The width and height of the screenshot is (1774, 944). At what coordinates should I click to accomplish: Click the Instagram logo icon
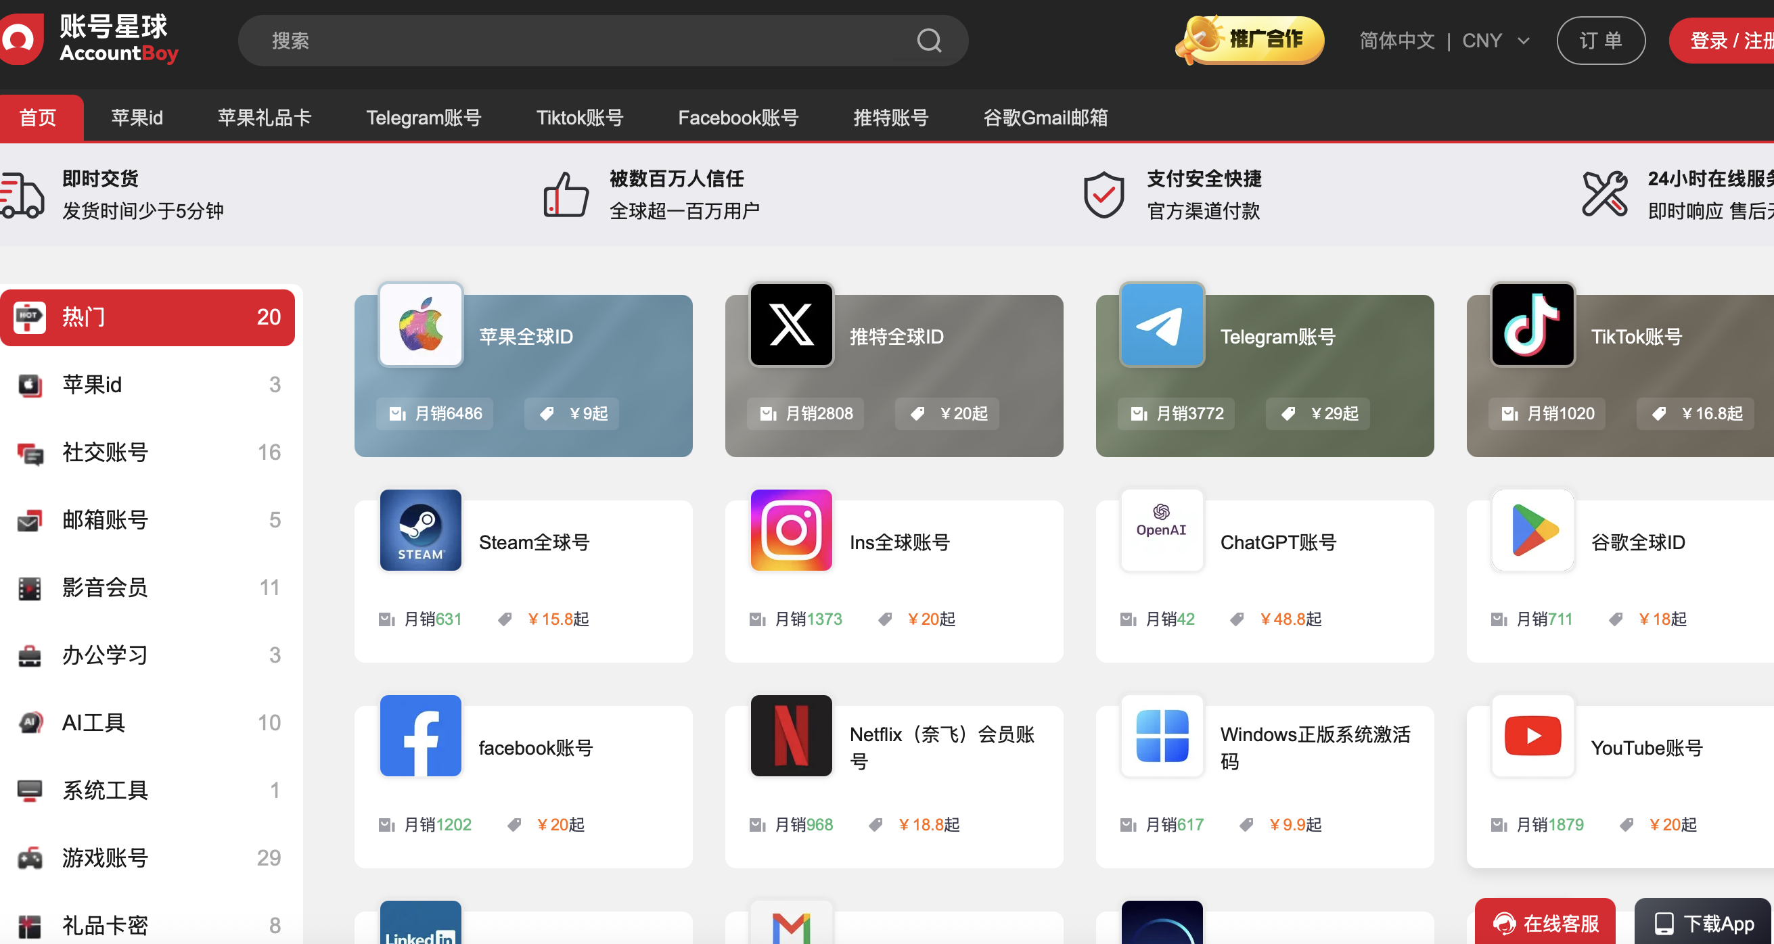point(790,529)
